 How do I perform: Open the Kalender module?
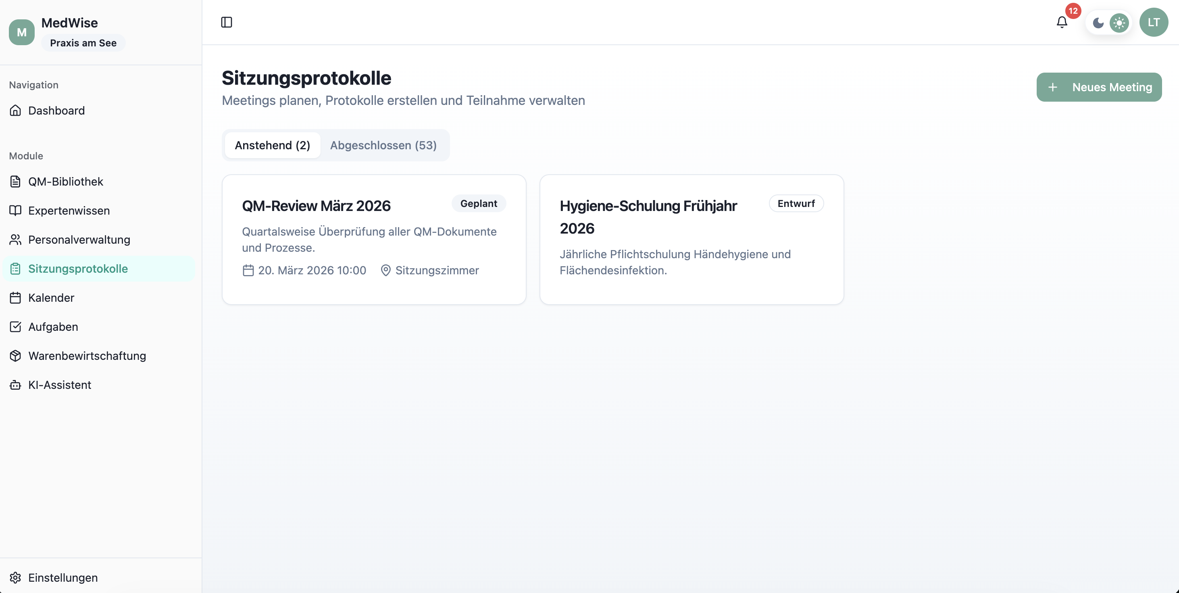coord(51,298)
